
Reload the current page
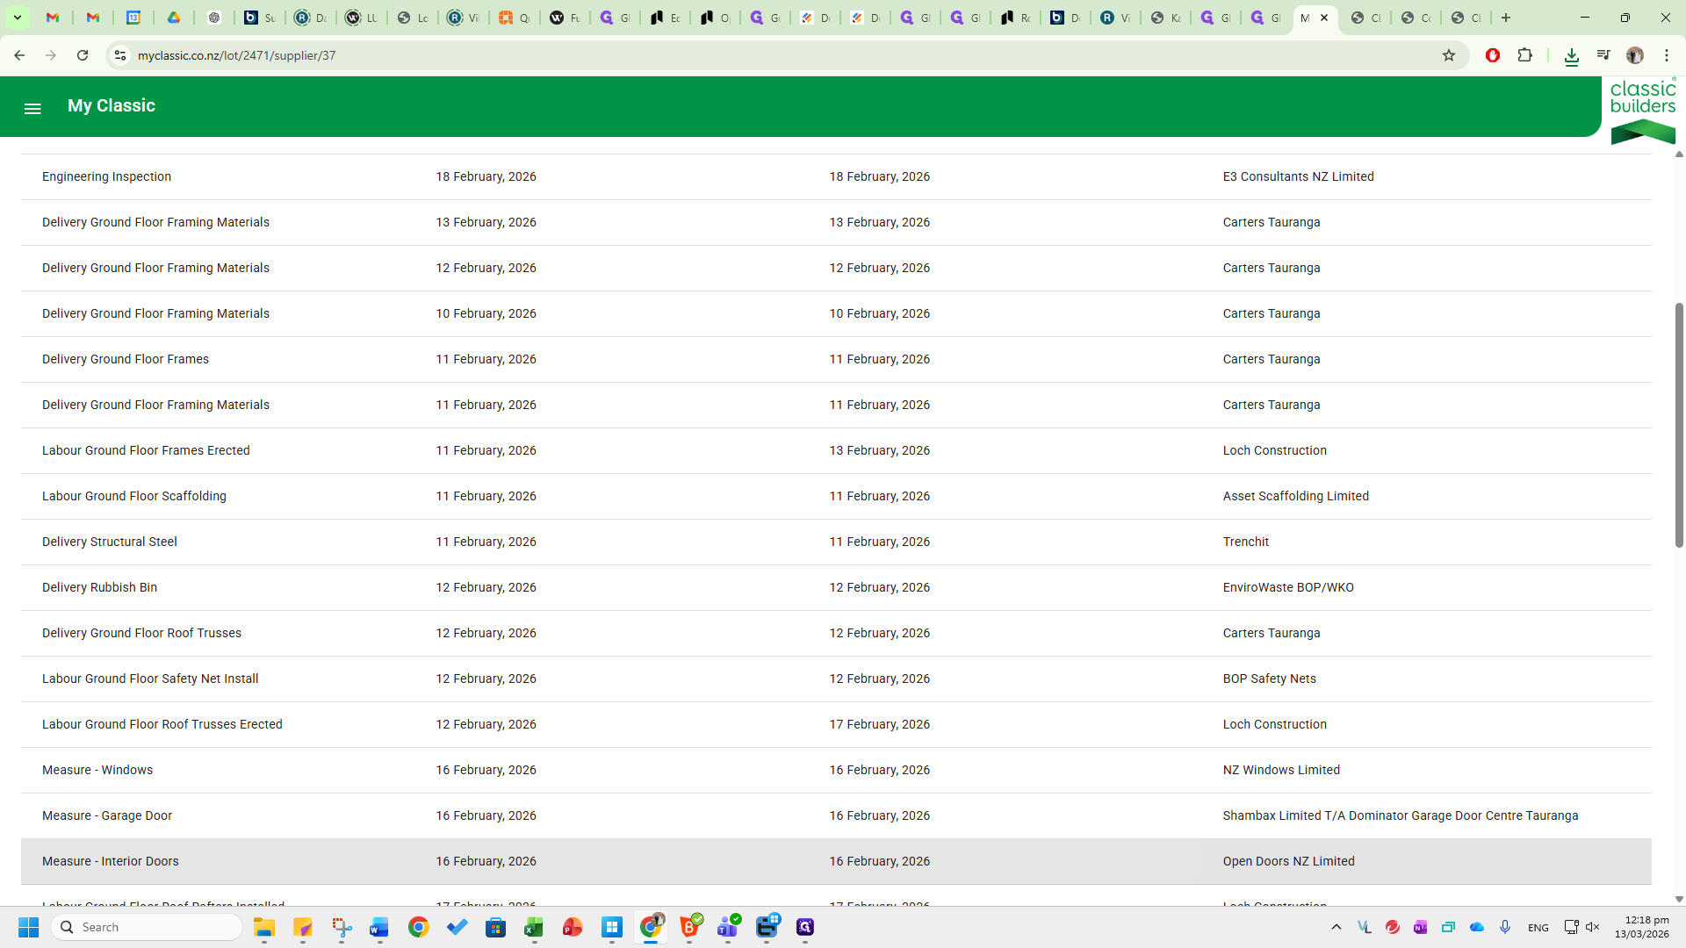[x=83, y=55]
